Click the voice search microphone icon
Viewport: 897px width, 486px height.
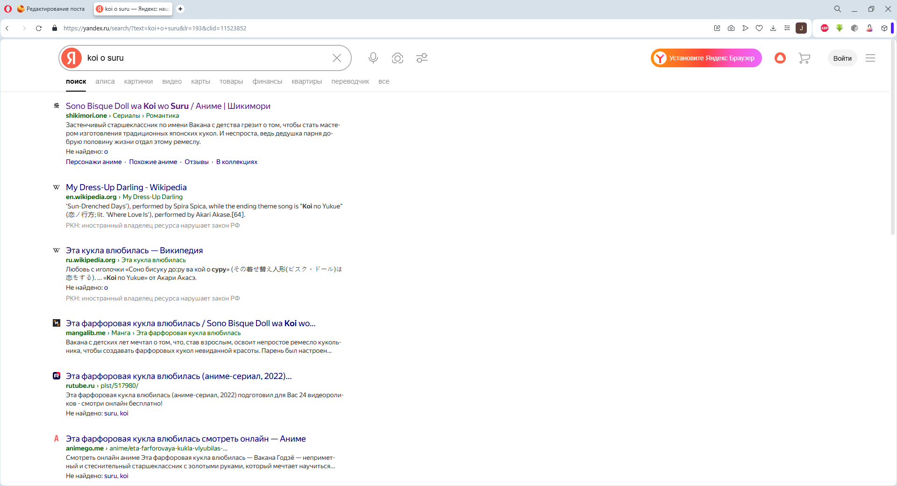coord(373,58)
